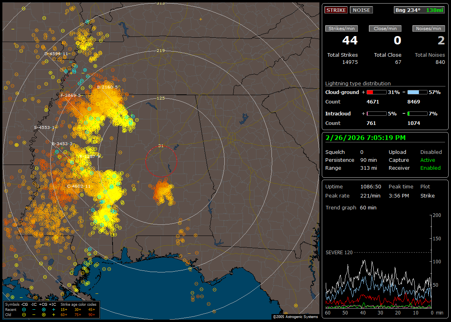Click the Bng 234° bearing readout
The height and width of the screenshot is (322, 451).
pos(407,10)
